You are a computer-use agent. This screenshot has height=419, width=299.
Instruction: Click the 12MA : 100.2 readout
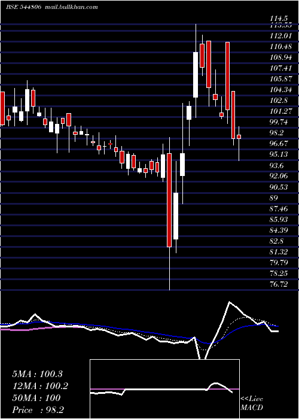[x=40, y=386]
